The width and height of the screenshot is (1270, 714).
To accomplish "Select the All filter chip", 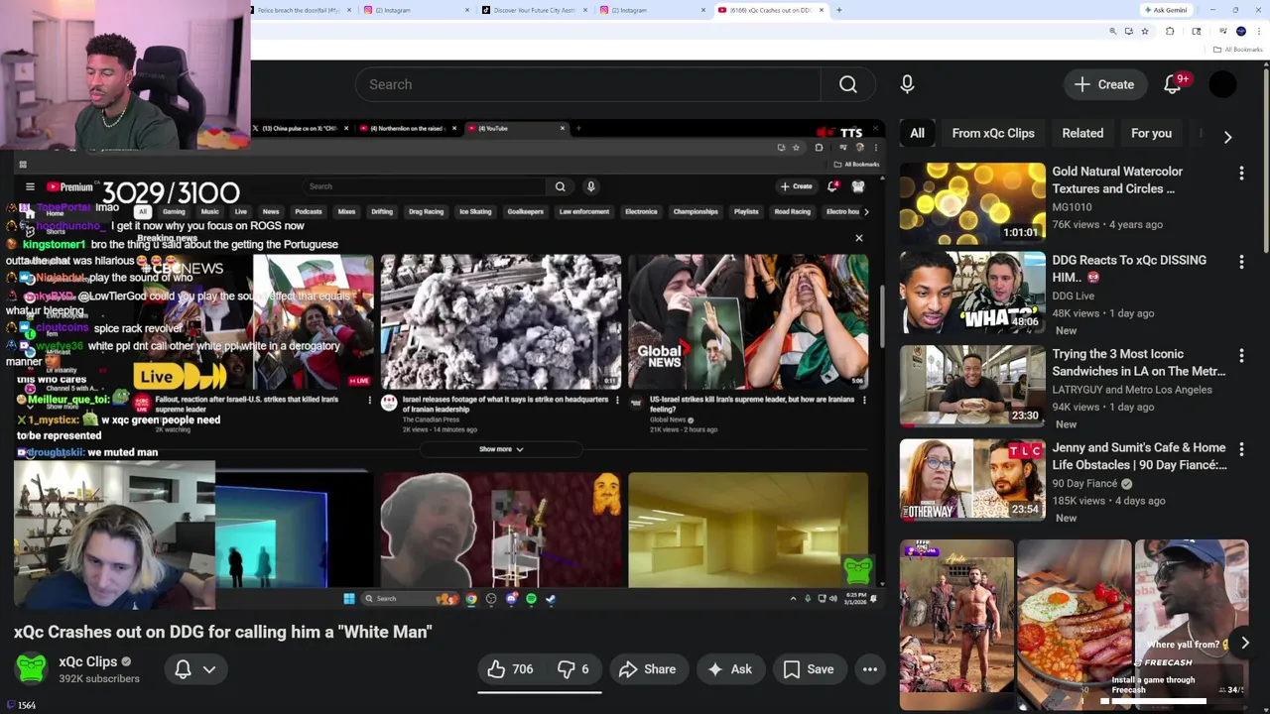I will (x=917, y=133).
